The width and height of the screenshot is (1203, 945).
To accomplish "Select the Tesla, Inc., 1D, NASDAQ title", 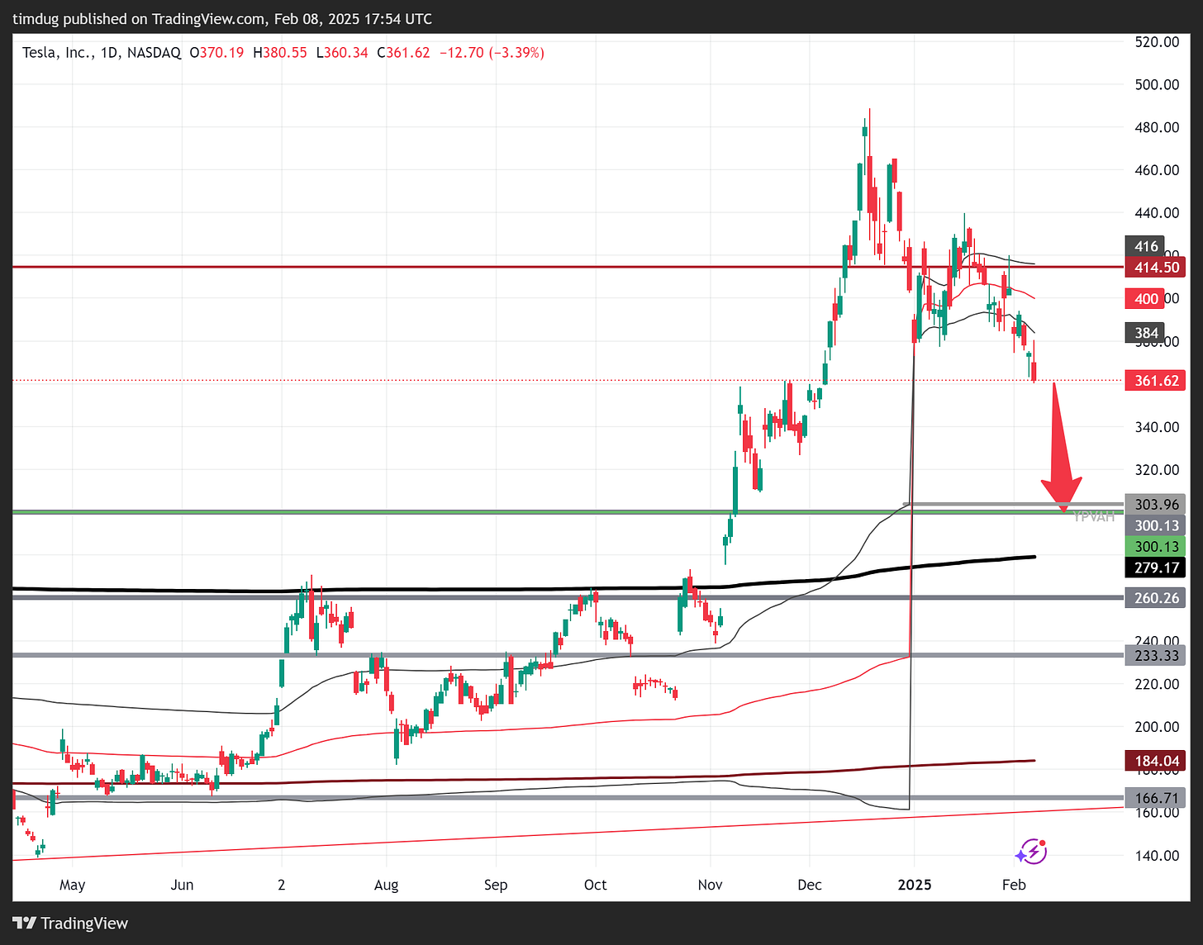I will 102,53.
